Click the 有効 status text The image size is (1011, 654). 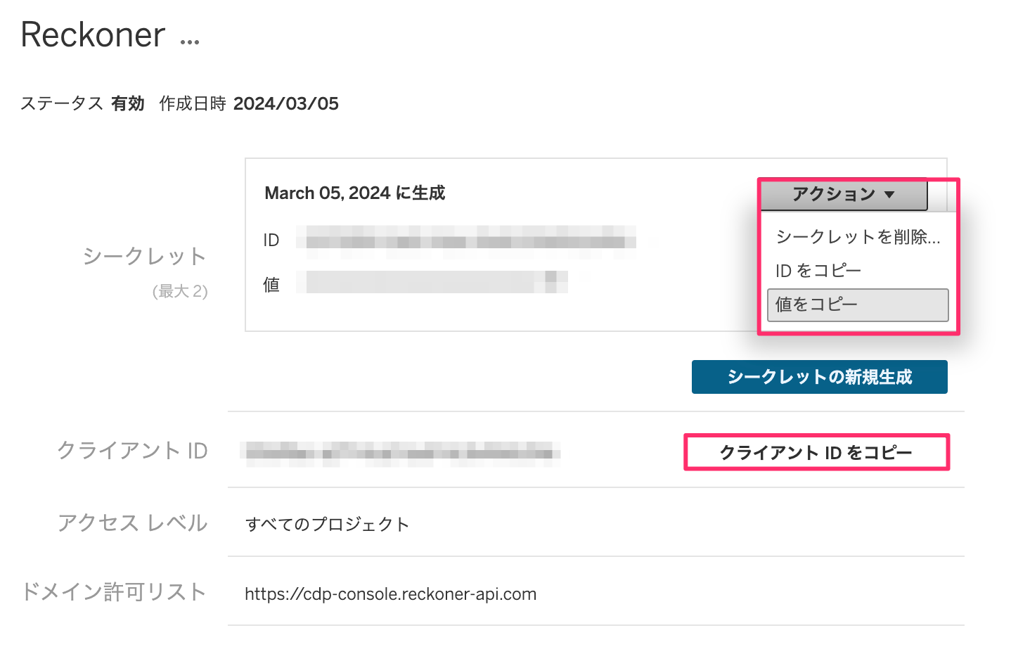click(127, 103)
